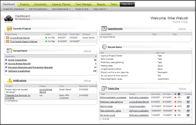The height and width of the screenshot is (125, 196).
Task: Open the Page Options menu
Action: tap(100, 9)
